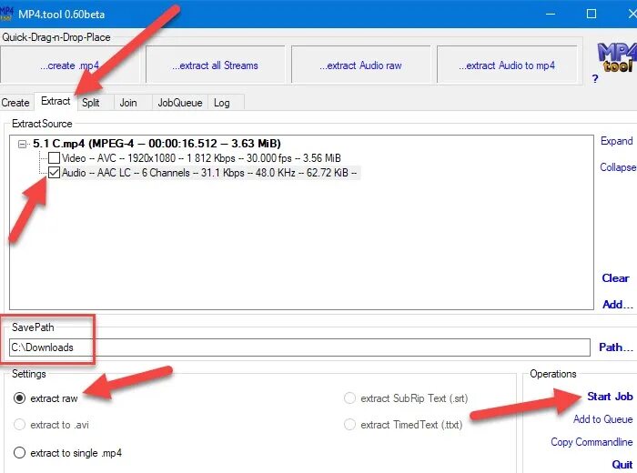Select extract TimedText (.ttxt) option
637x473 pixels.
pyautogui.click(x=349, y=425)
